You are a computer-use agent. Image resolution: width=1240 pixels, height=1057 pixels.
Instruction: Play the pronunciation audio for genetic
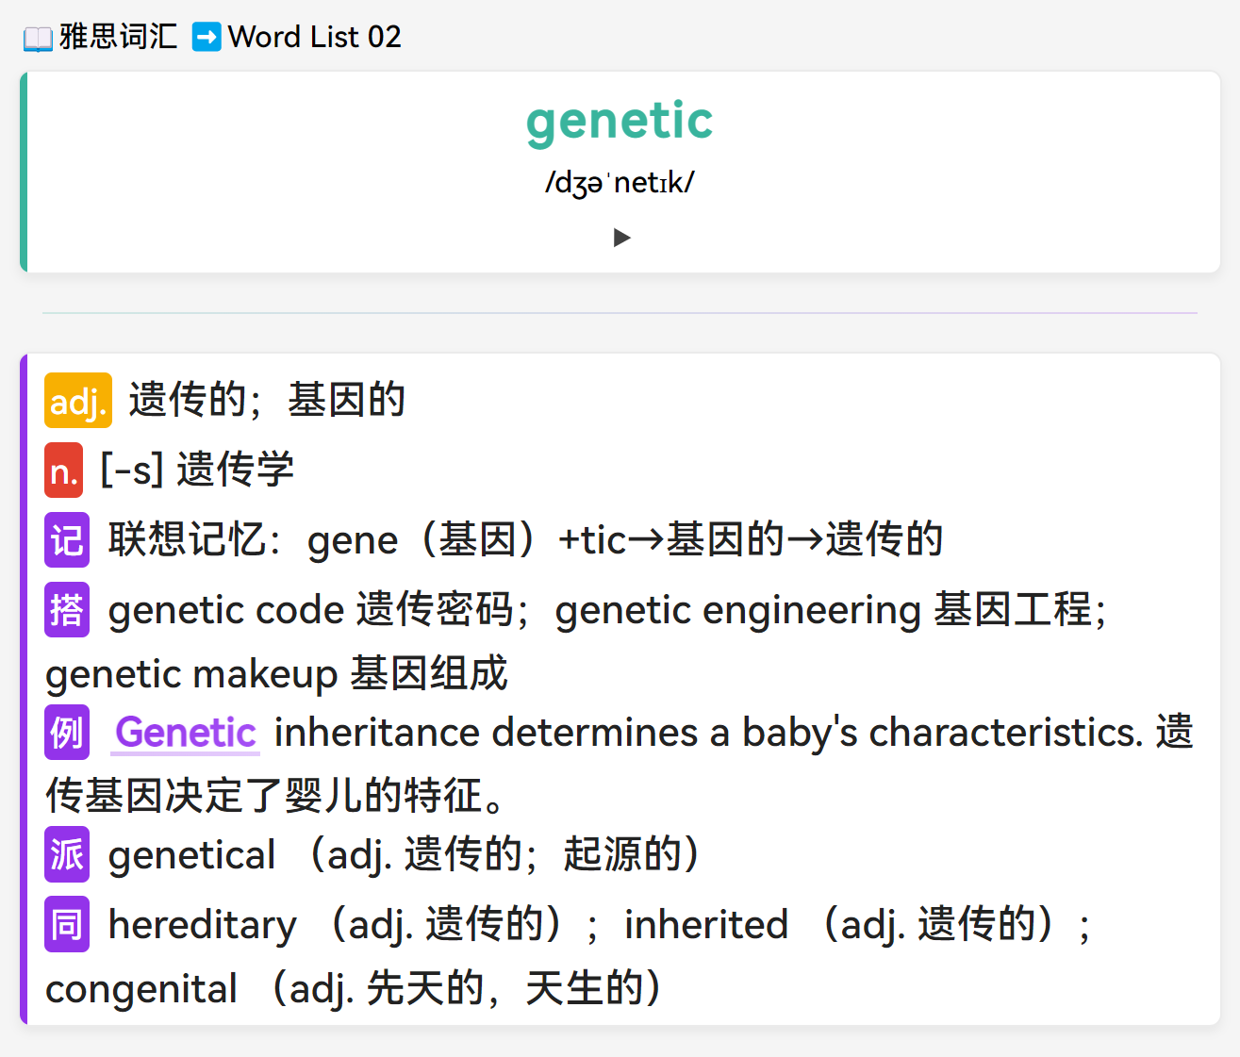point(621,238)
